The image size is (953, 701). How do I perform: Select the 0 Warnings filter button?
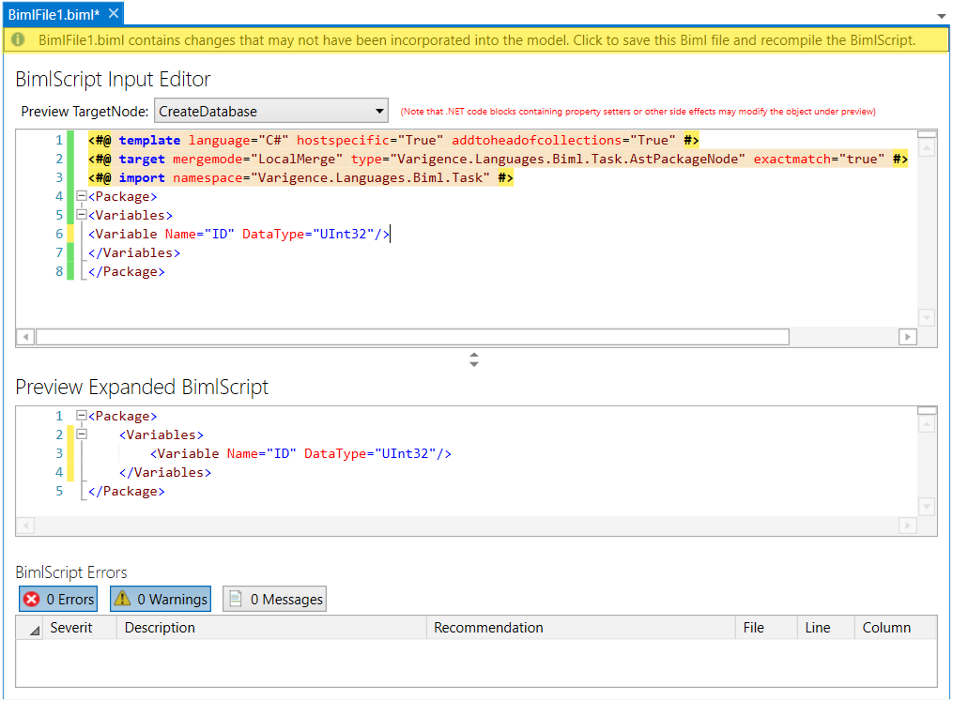tap(160, 599)
